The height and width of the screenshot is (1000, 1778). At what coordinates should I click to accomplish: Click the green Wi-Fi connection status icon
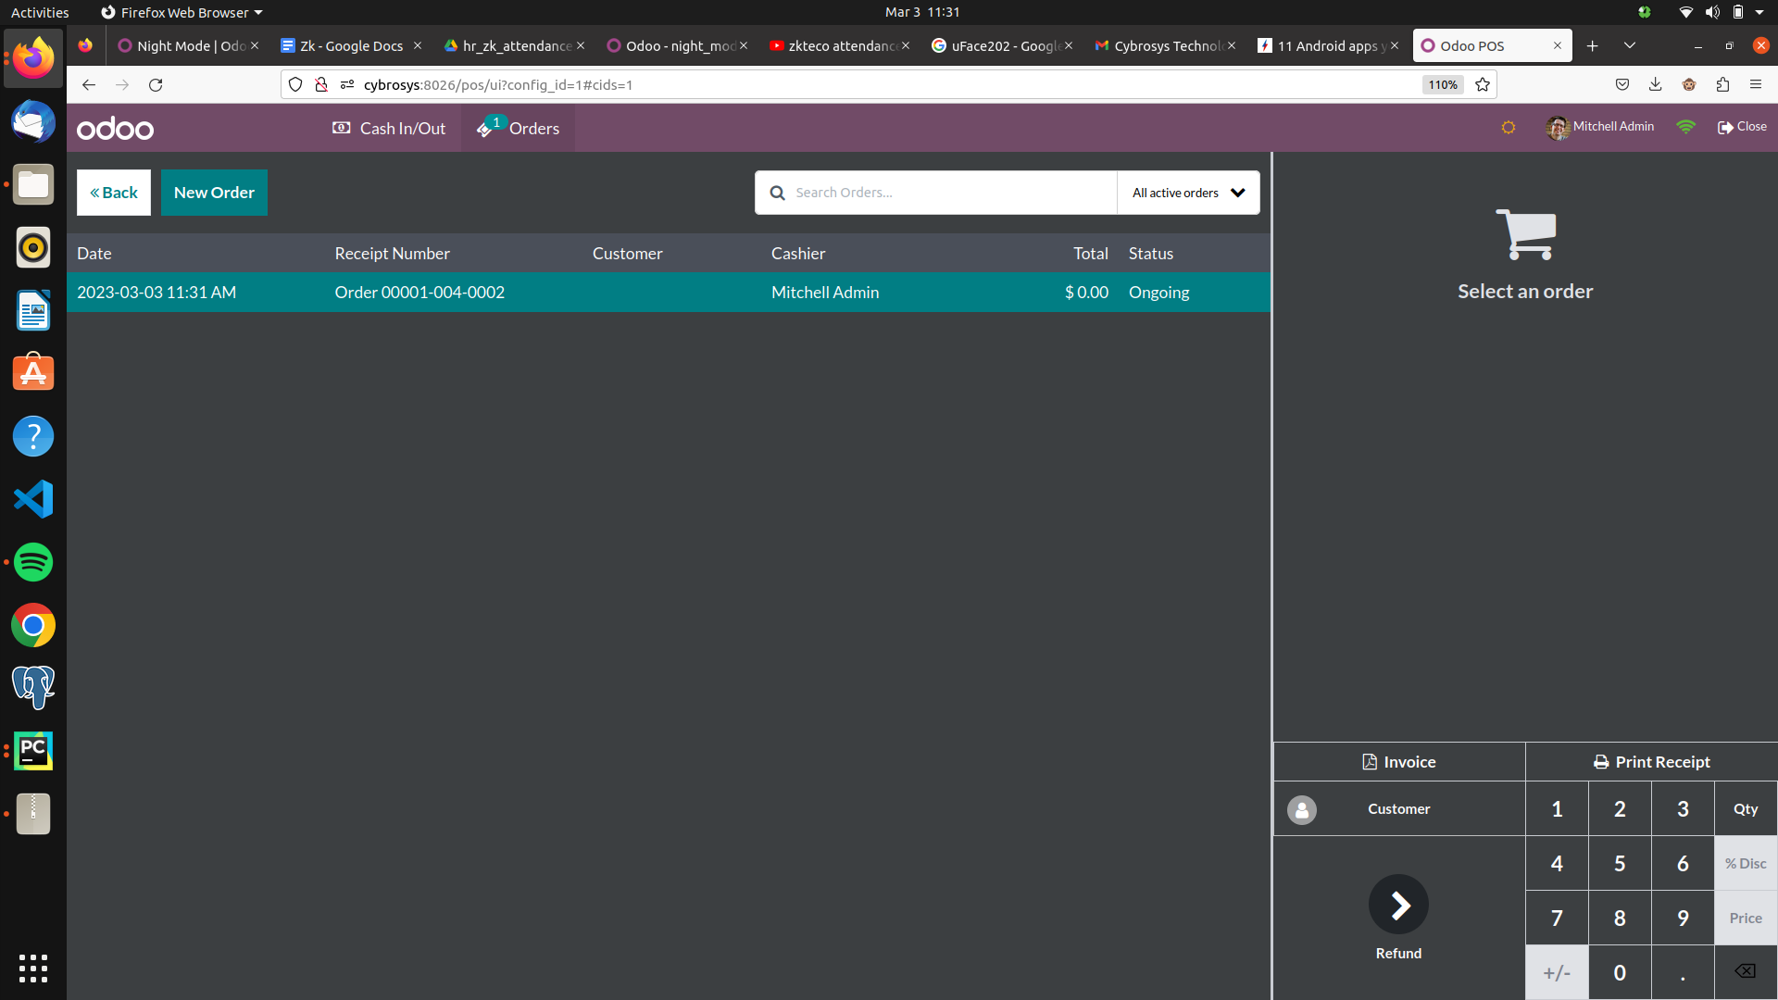(x=1685, y=127)
